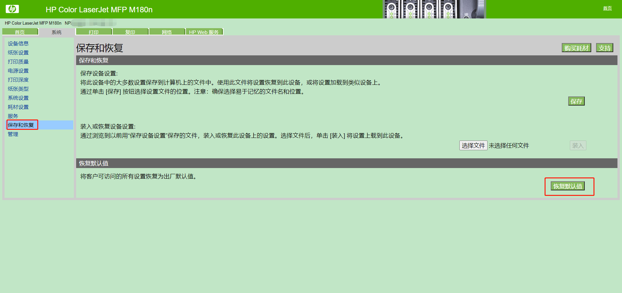622x293 pixels.
Task: Open 打印深度 in the sidebar
Action: (x=18, y=80)
